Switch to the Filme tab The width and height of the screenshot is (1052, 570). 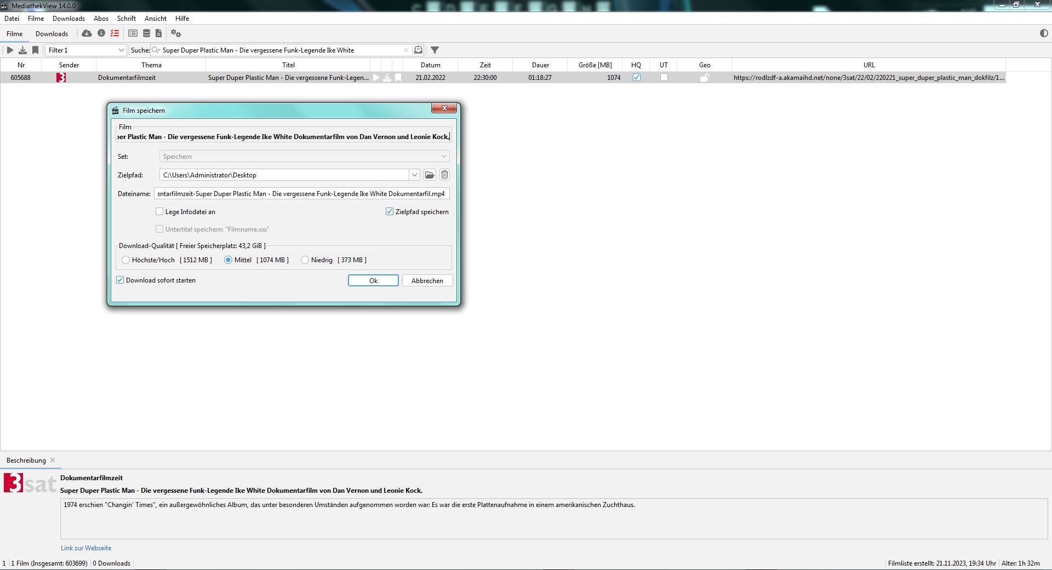pos(15,33)
